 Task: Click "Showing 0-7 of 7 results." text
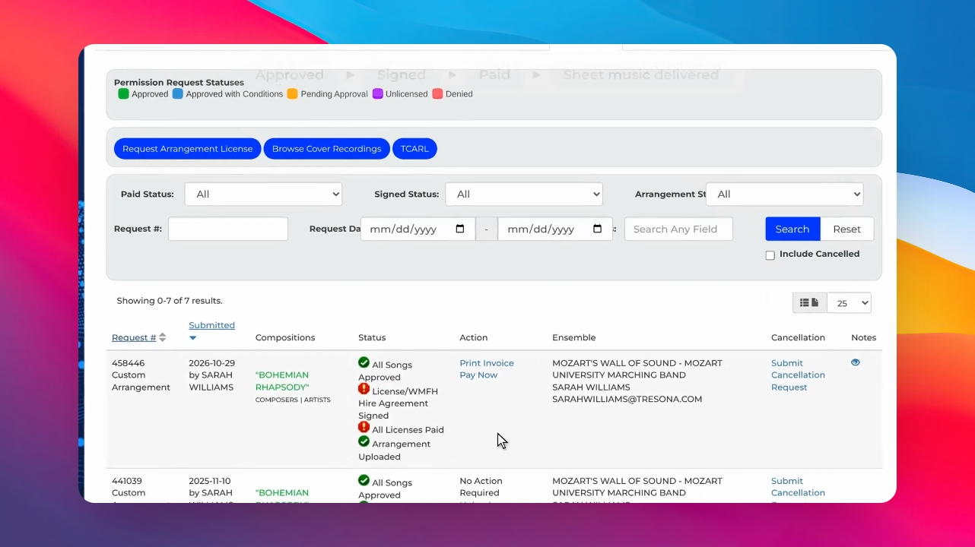pyautogui.click(x=170, y=301)
